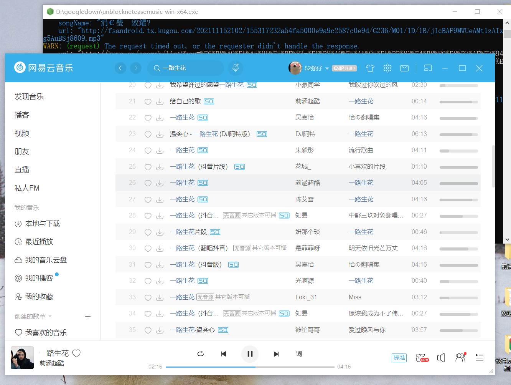Open the playlist queue icon
The height and width of the screenshot is (385, 511).
480,358
